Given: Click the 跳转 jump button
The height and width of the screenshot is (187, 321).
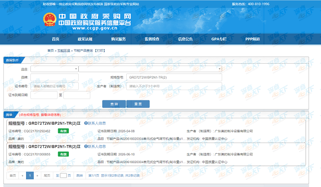Looking at the screenshot, I should point(80,175).
